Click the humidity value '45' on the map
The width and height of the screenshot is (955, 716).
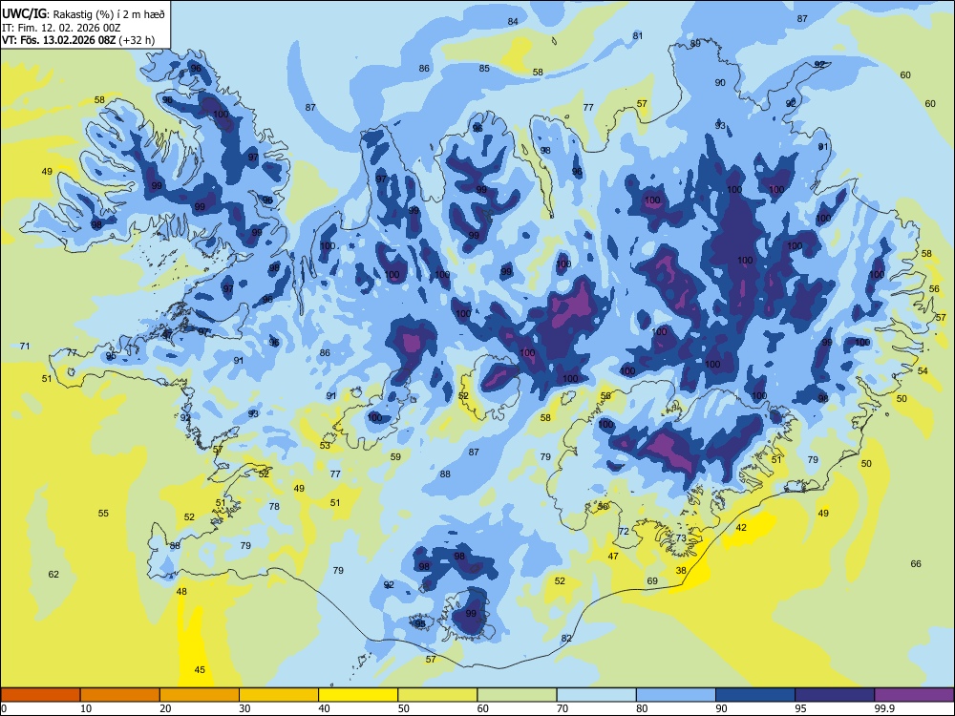pos(200,670)
